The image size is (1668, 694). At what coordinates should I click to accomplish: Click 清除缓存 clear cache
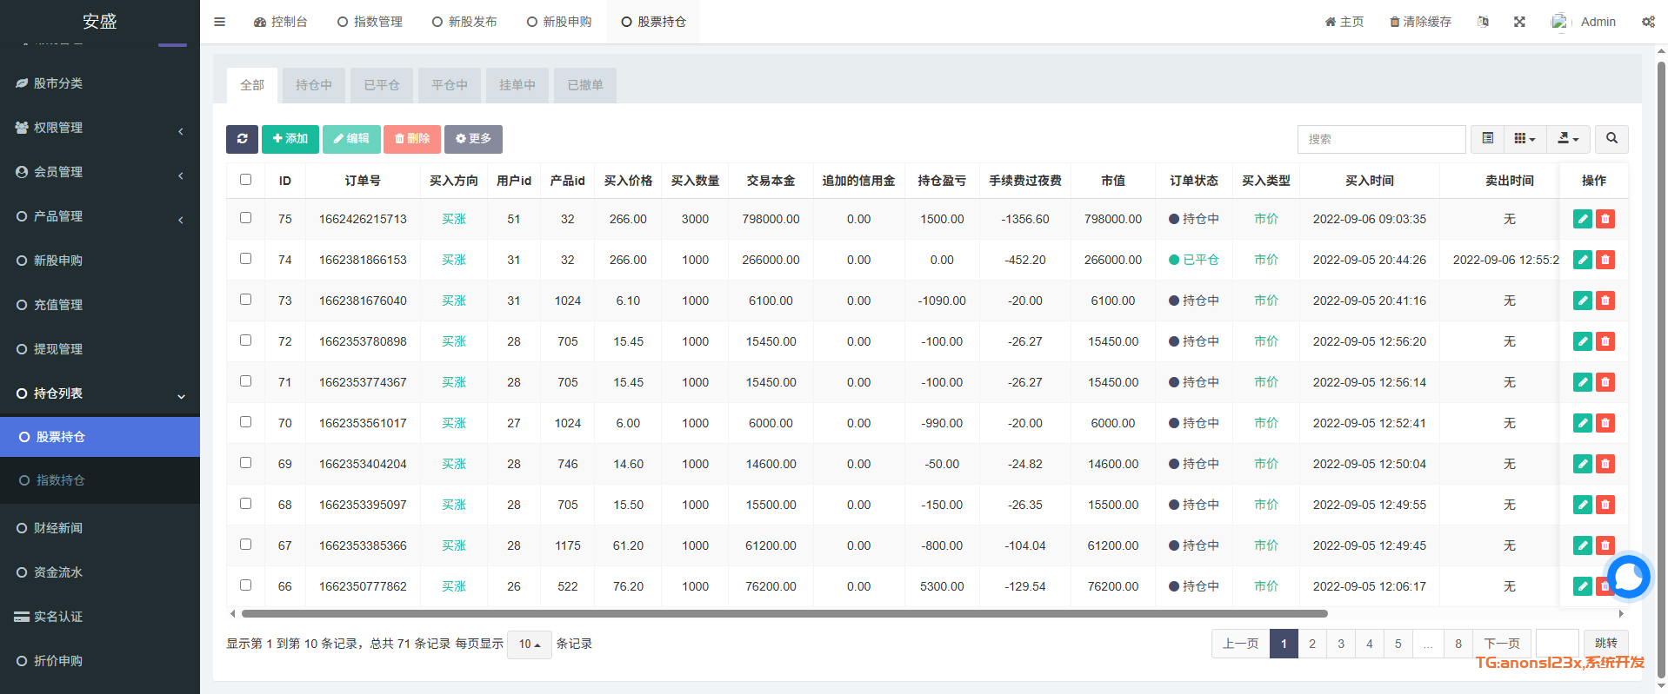[1420, 22]
